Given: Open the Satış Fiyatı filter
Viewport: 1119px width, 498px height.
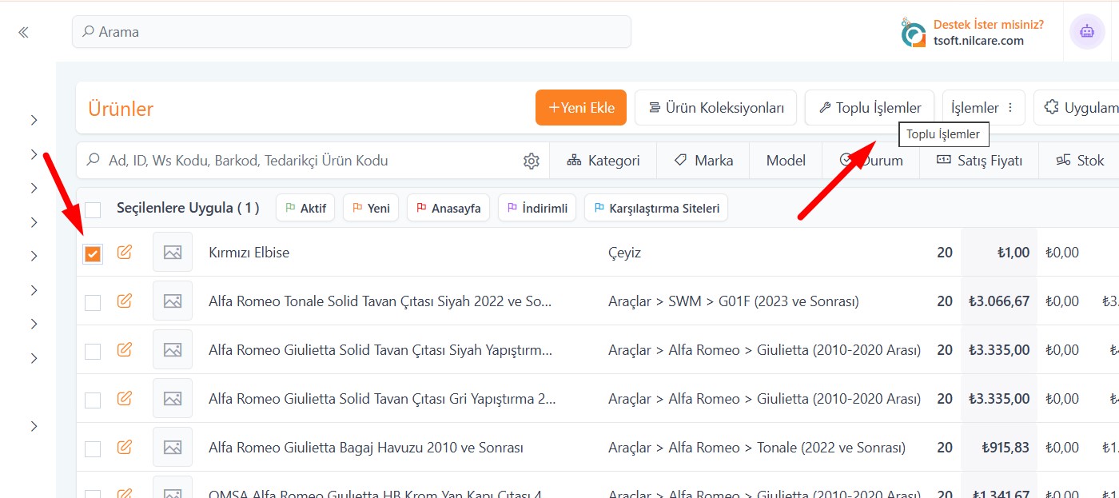Looking at the screenshot, I should [979, 161].
